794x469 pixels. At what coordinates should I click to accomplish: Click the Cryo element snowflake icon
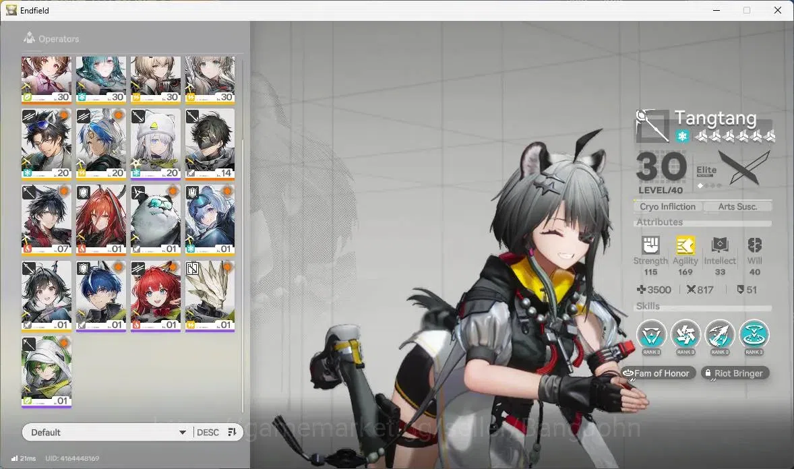click(682, 136)
